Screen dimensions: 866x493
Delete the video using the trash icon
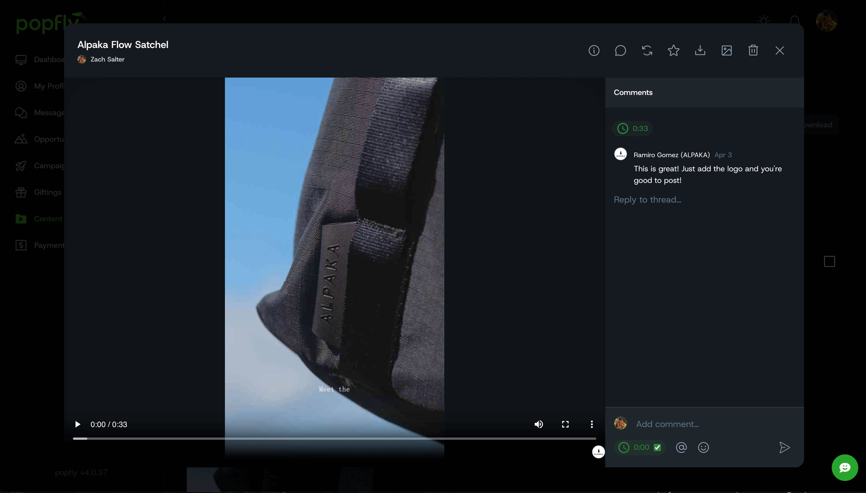(x=753, y=50)
